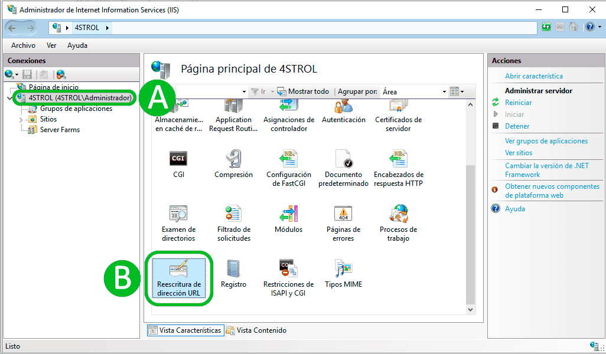606x354 pixels.
Task: Click the delete connection icon in Conexiones
Action: (61, 74)
